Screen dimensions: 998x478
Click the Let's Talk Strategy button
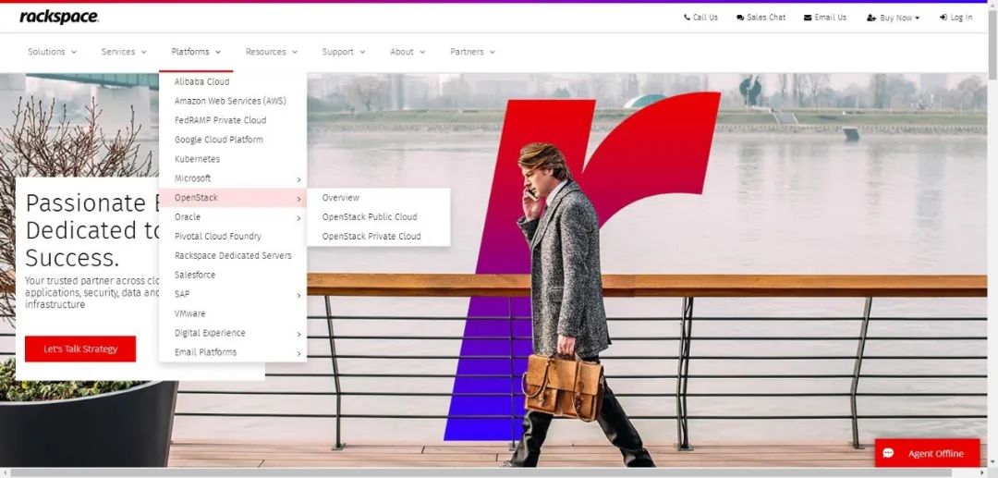[80, 349]
